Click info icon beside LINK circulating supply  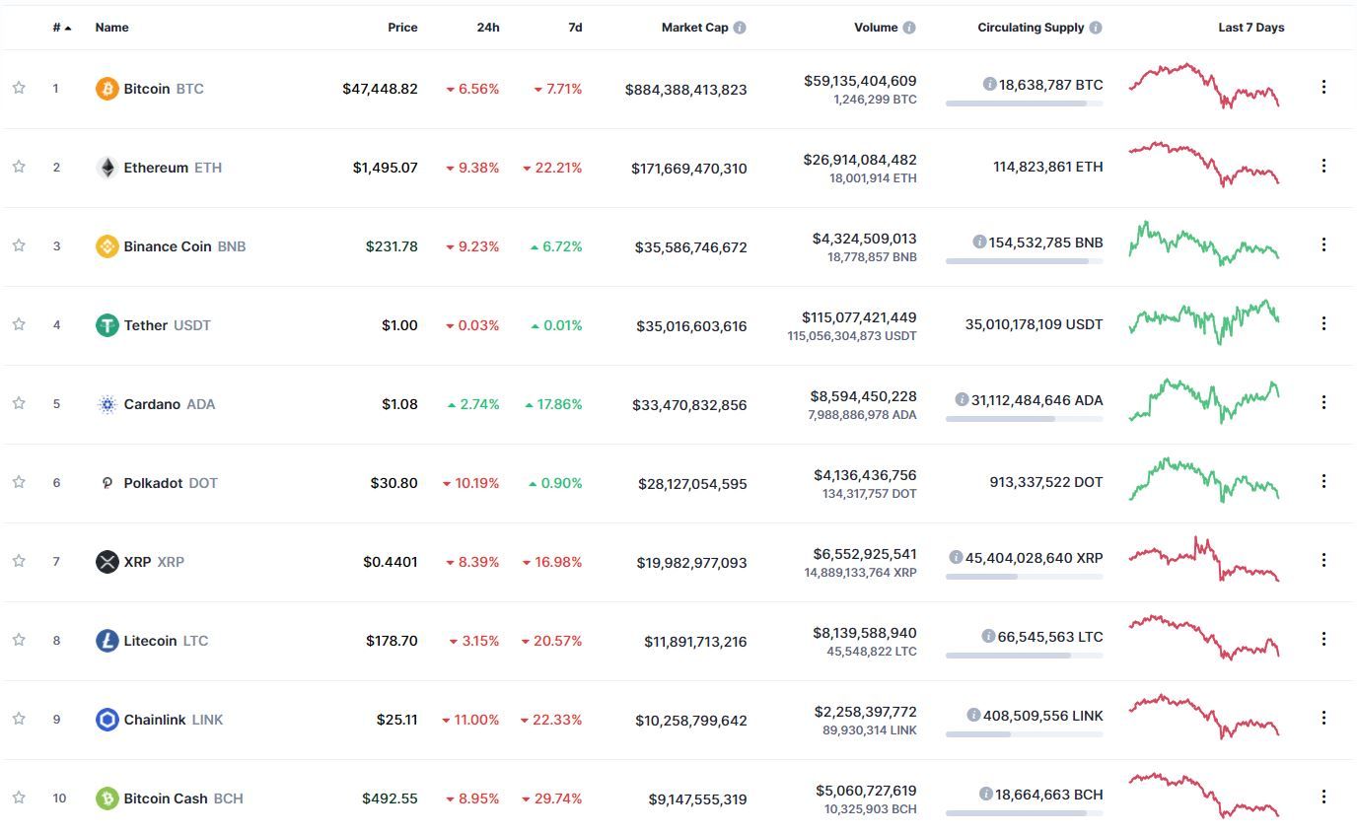973,715
